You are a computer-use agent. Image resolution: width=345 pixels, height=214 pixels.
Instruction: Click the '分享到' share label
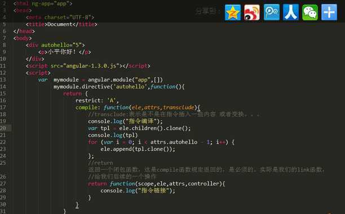click(x=207, y=11)
